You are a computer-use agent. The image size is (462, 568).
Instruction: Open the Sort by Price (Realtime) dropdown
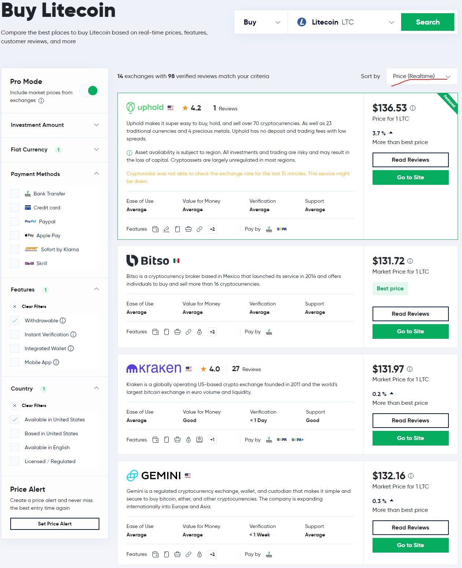(422, 76)
